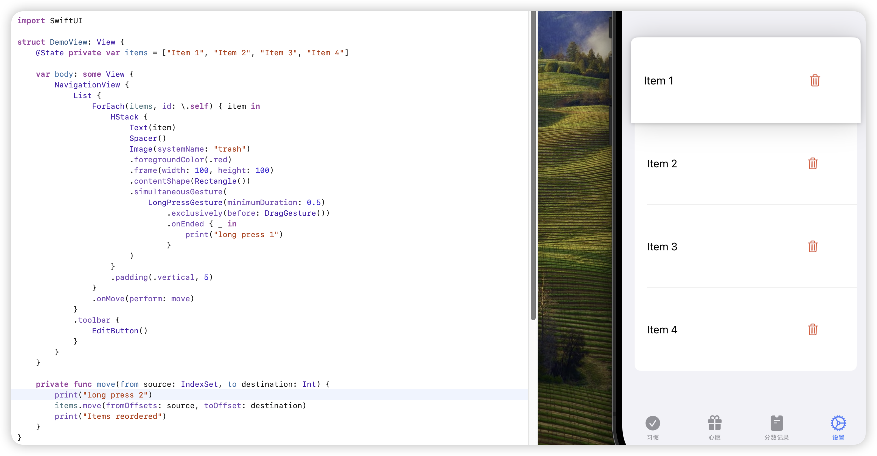Tap the trash icon in the Item 2 row
The width and height of the screenshot is (877, 456).
[813, 164]
